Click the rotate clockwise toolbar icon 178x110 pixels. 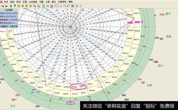[65, 6]
